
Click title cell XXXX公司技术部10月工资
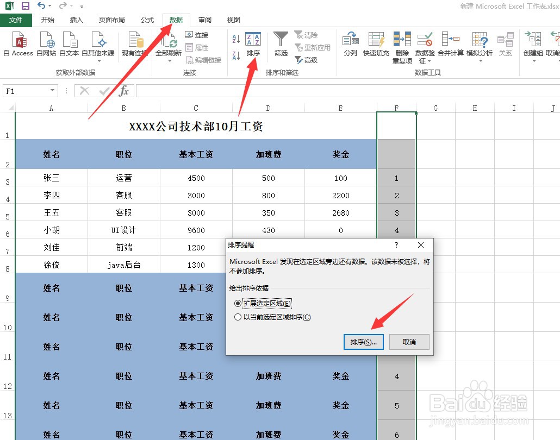(x=196, y=126)
